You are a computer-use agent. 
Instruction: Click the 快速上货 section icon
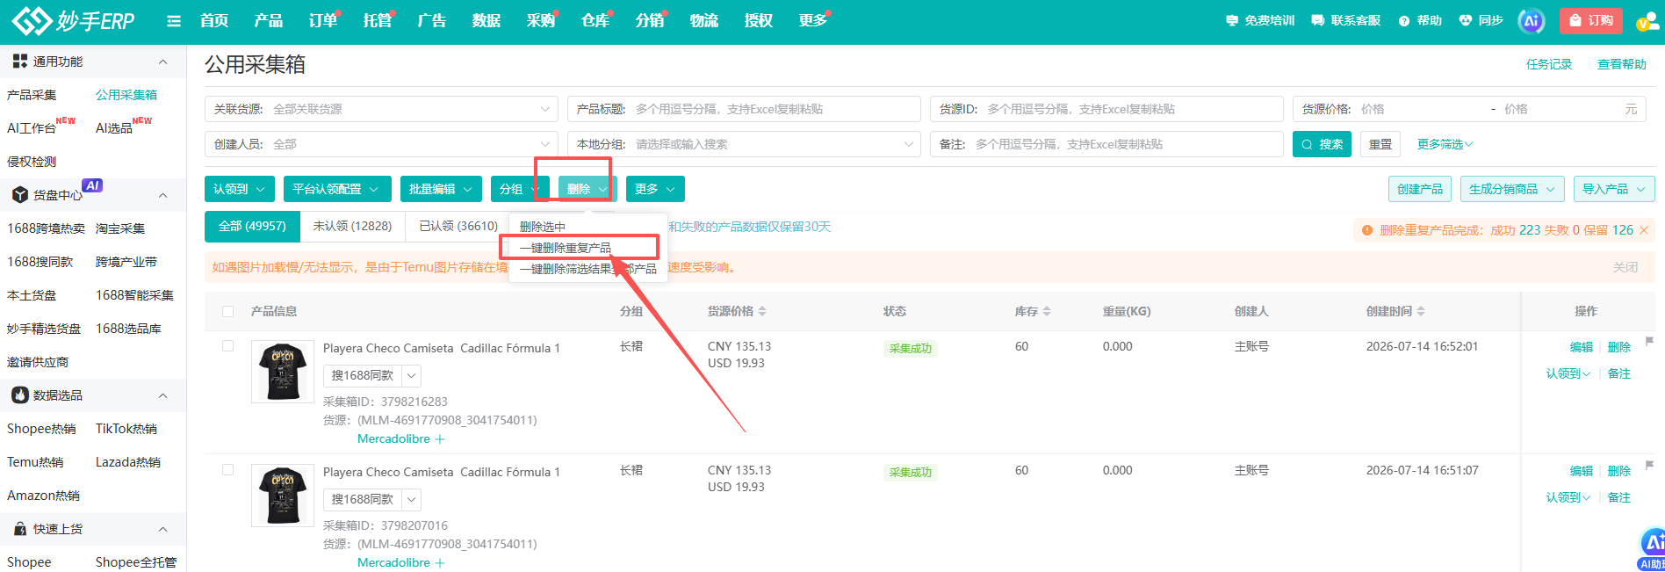coord(20,529)
